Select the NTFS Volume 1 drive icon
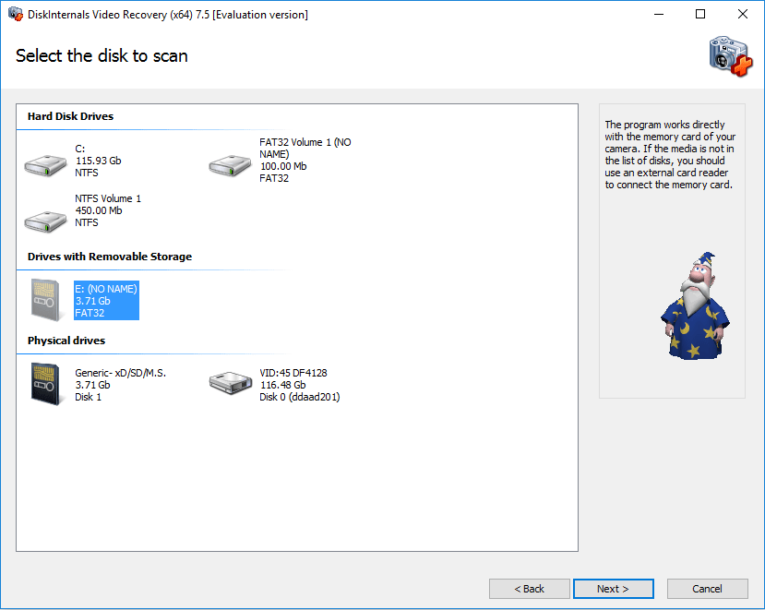Image resolution: width=765 pixels, height=610 pixels. tap(45, 221)
